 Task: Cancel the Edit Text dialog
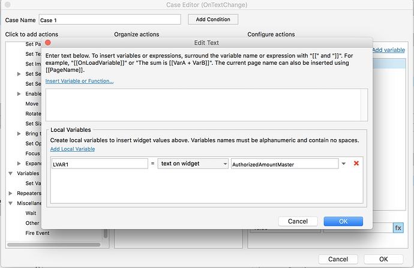point(298,221)
